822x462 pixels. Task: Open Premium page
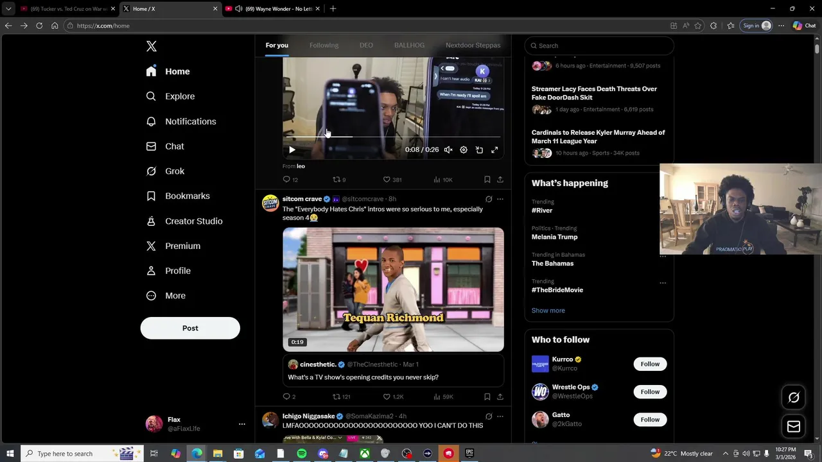tap(173, 246)
